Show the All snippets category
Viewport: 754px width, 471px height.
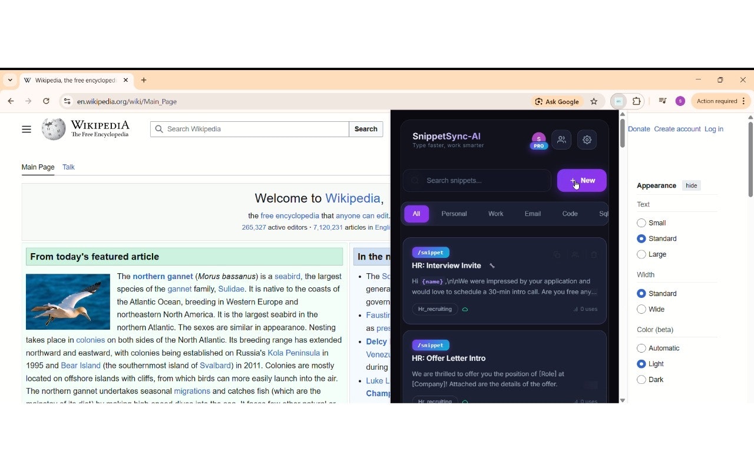[x=416, y=214]
